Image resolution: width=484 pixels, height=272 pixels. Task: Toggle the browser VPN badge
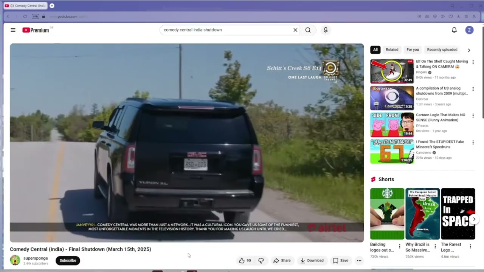click(x=35, y=16)
